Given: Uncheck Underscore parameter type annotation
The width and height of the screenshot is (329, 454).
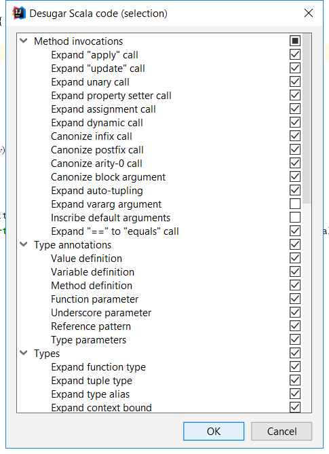Looking at the screenshot, I should 295,312.
